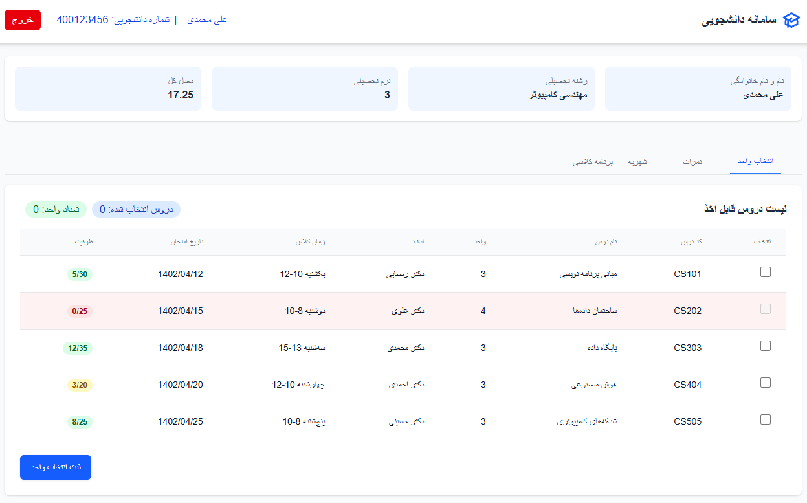Viewport: 807px width, 503px height.
Task: Click instructor دکتر حسینی
Action: [406, 421]
